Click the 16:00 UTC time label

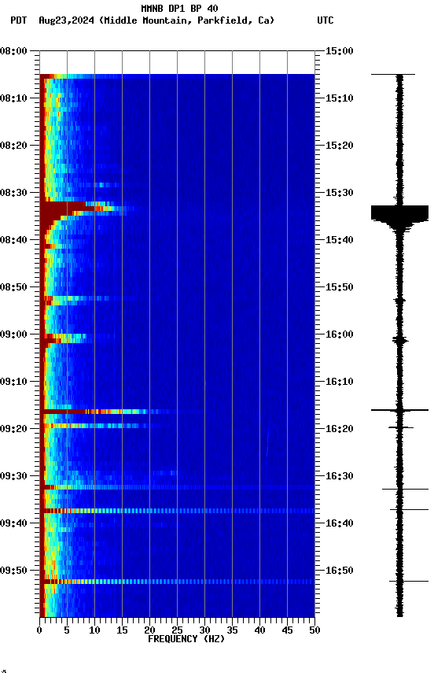(340, 334)
